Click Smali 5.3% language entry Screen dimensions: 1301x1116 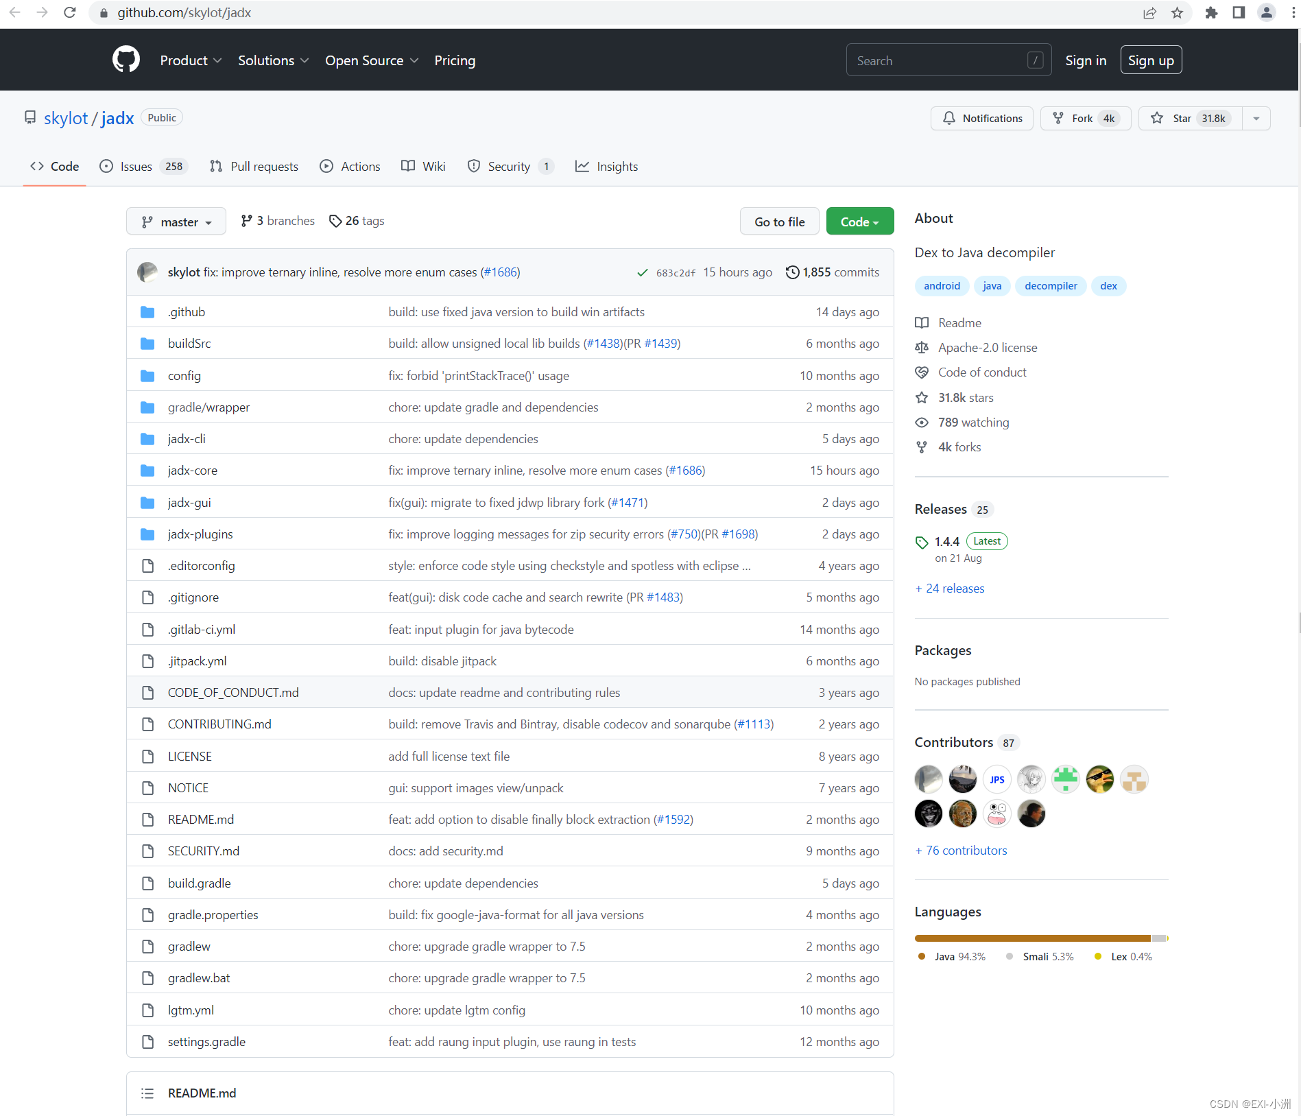click(1040, 957)
